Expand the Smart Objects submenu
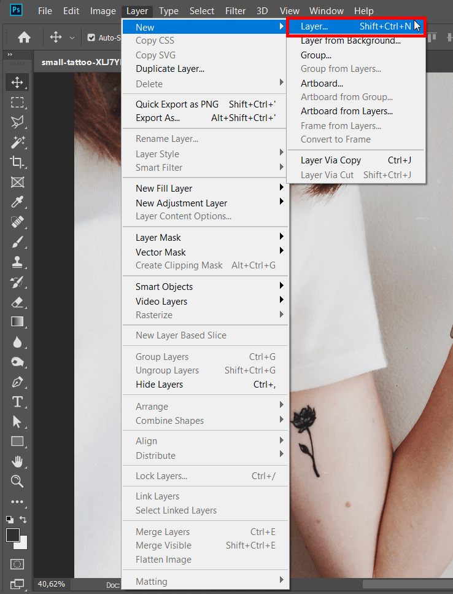 point(205,287)
